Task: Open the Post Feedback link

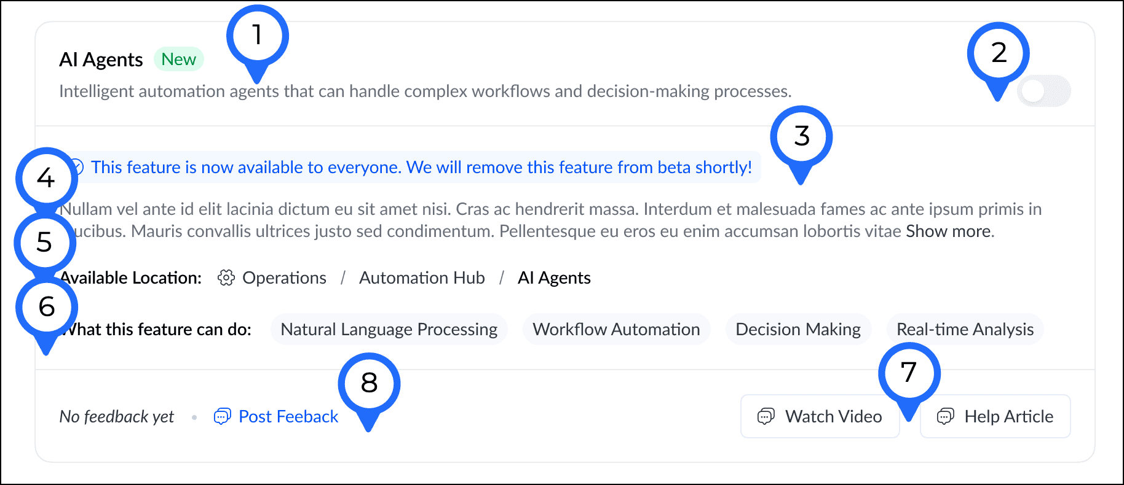Action: (x=288, y=417)
